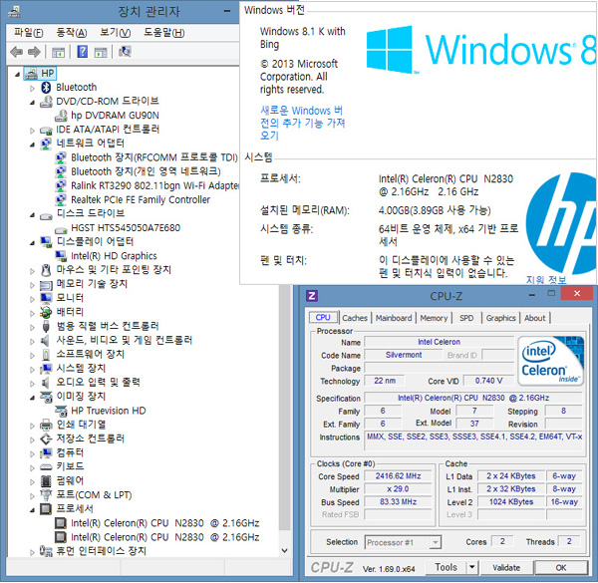Select the second Intel Celeron N2830 processor entry
Viewport: 598px width, 583px height.
pyautogui.click(x=164, y=537)
